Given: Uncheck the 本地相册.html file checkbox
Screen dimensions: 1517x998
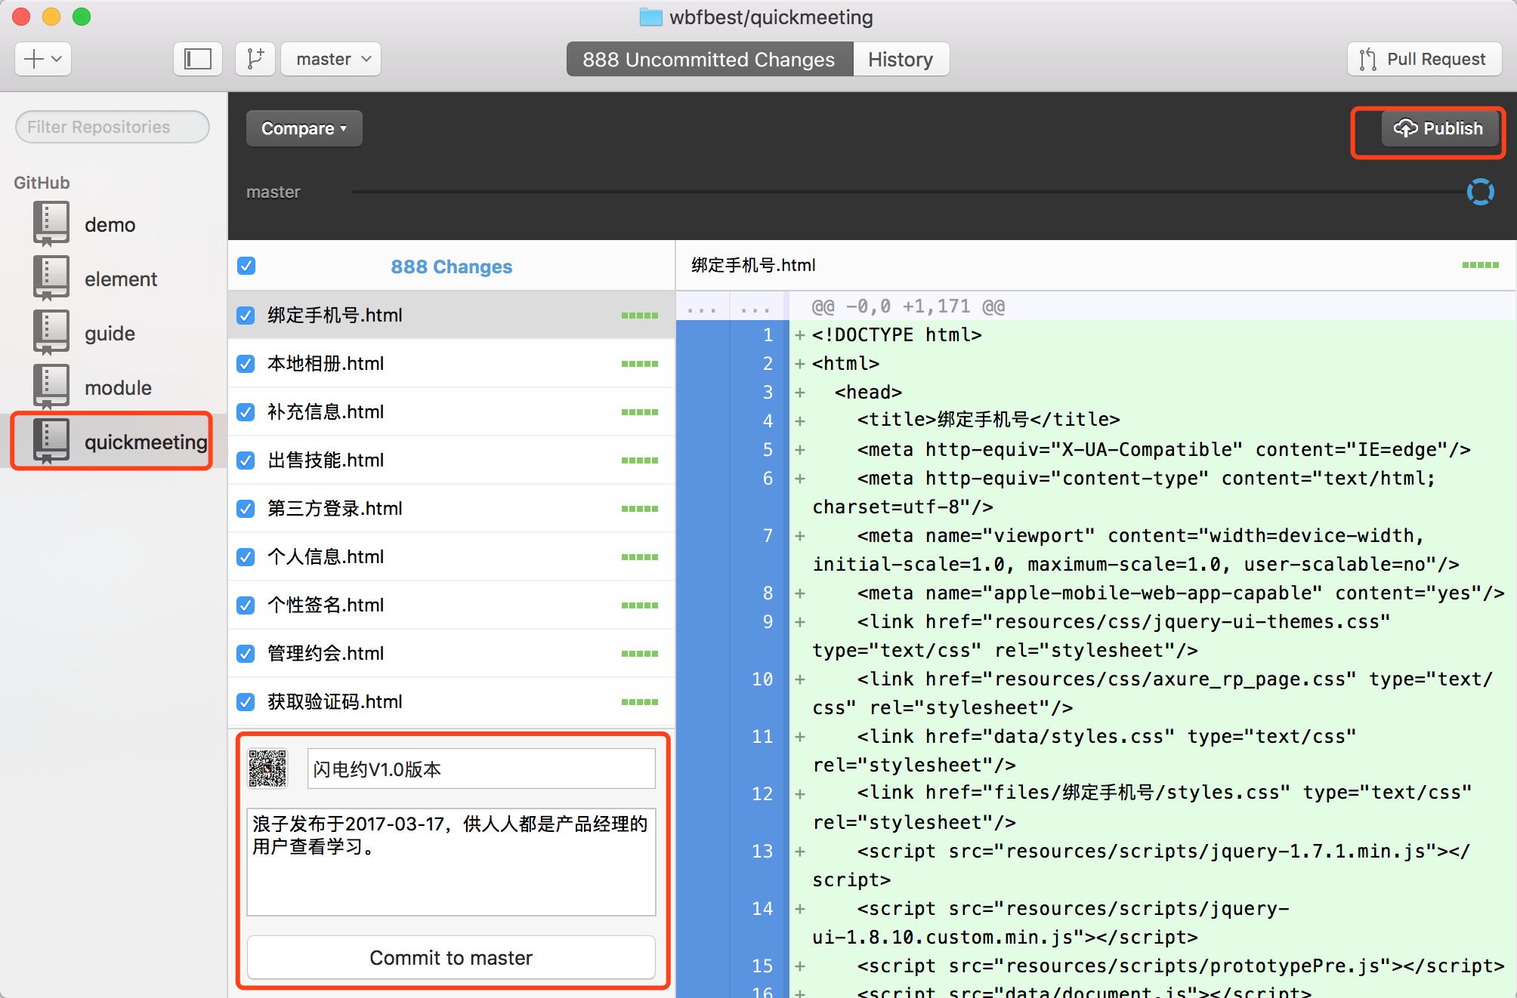Looking at the screenshot, I should pyautogui.click(x=246, y=364).
